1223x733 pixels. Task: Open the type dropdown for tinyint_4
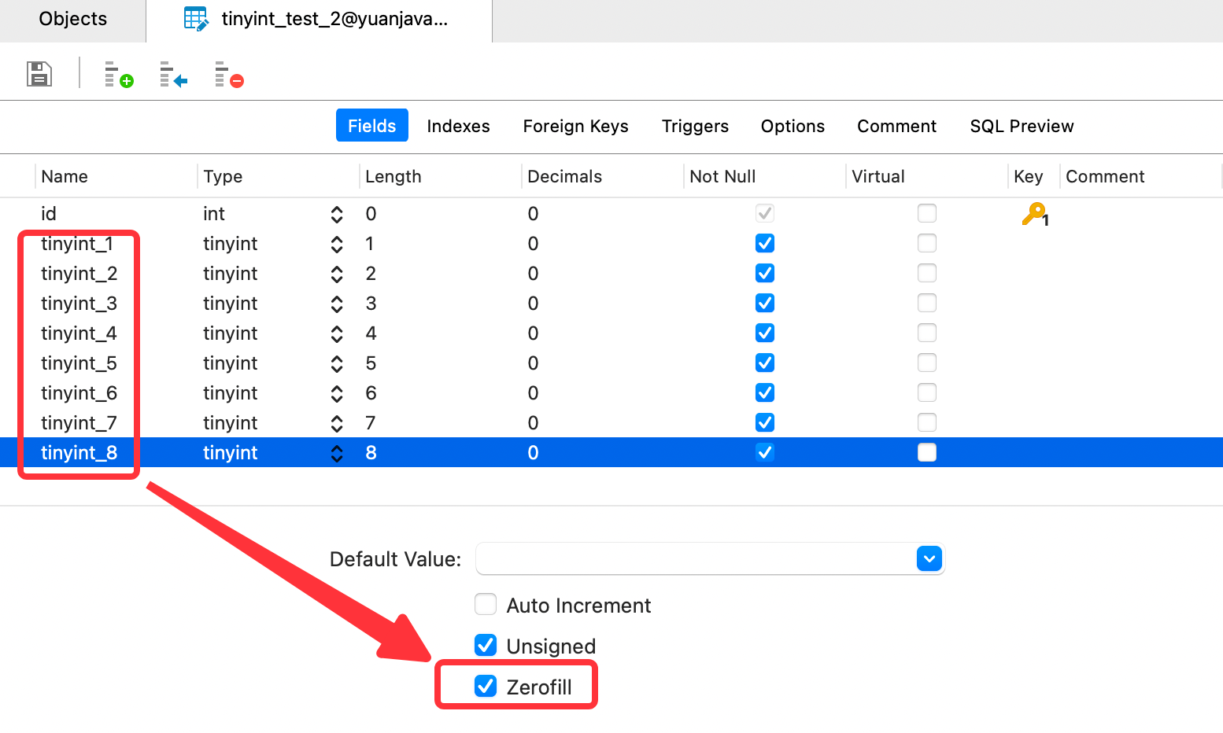click(337, 333)
